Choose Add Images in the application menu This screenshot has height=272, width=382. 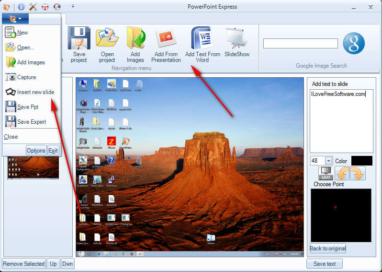click(x=32, y=62)
